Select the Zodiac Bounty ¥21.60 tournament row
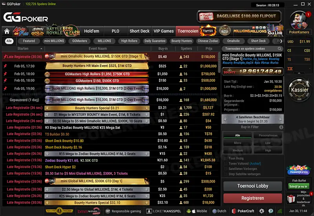 pyautogui.click(x=110, y=160)
